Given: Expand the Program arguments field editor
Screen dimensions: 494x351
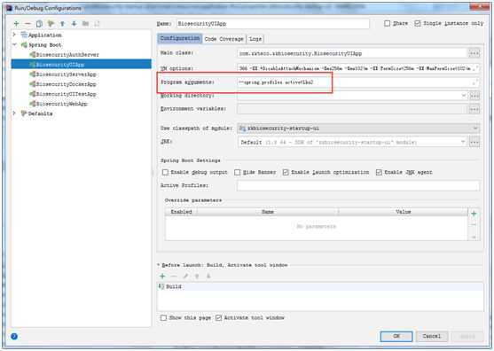Looking at the screenshot, I should (474, 82).
